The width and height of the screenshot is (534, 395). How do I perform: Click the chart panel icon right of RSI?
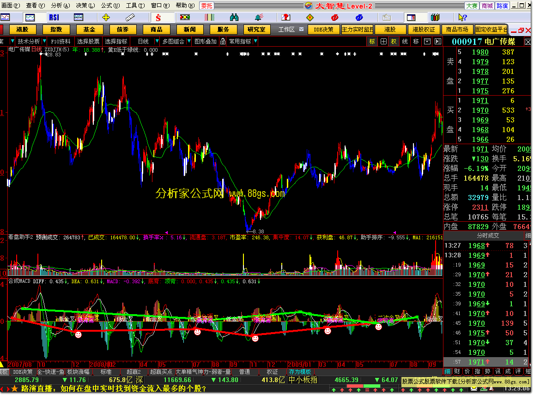pyautogui.click(x=79, y=18)
